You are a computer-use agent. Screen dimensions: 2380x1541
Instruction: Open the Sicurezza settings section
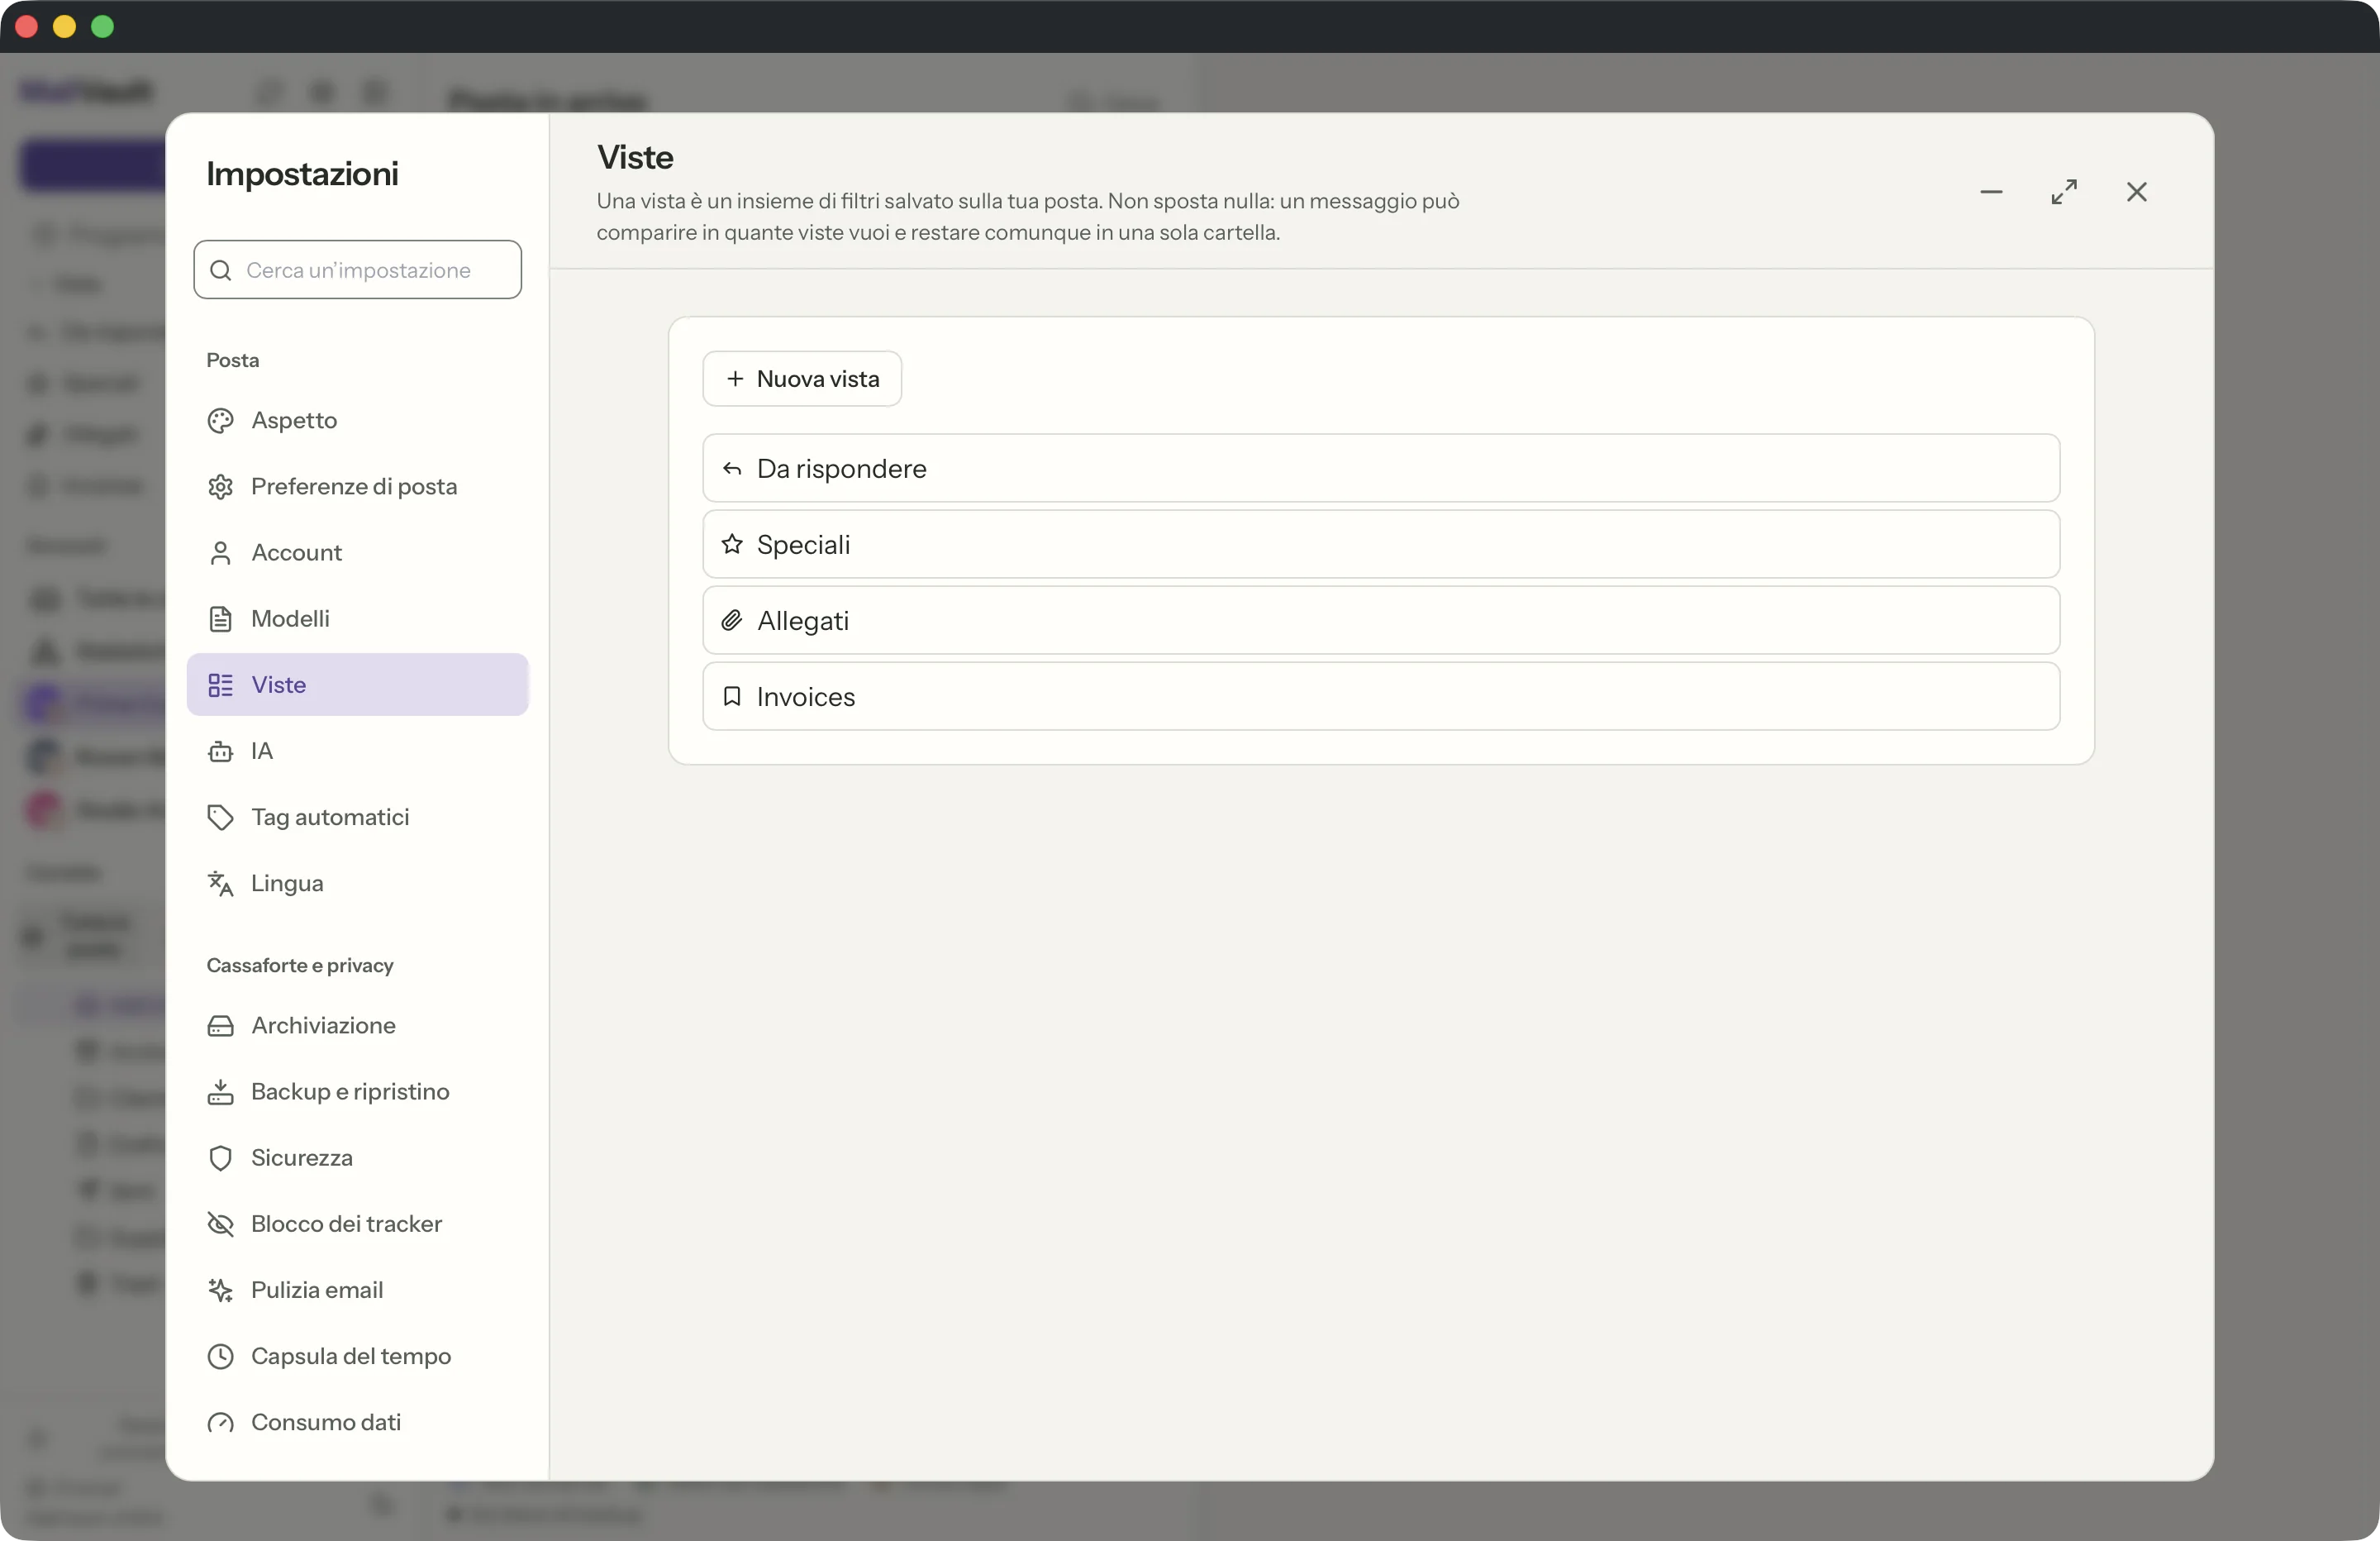point(357,1157)
